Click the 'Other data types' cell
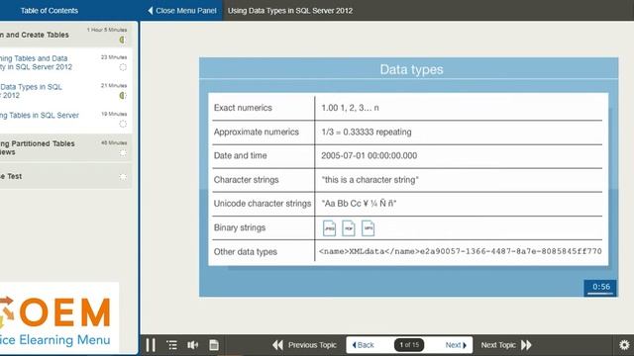 [246, 252]
